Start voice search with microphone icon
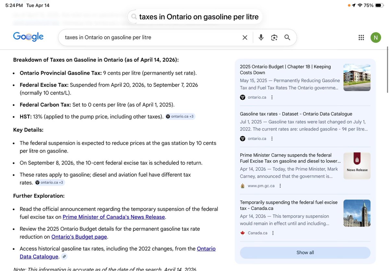389x271 pixels. tap(261, 37)
